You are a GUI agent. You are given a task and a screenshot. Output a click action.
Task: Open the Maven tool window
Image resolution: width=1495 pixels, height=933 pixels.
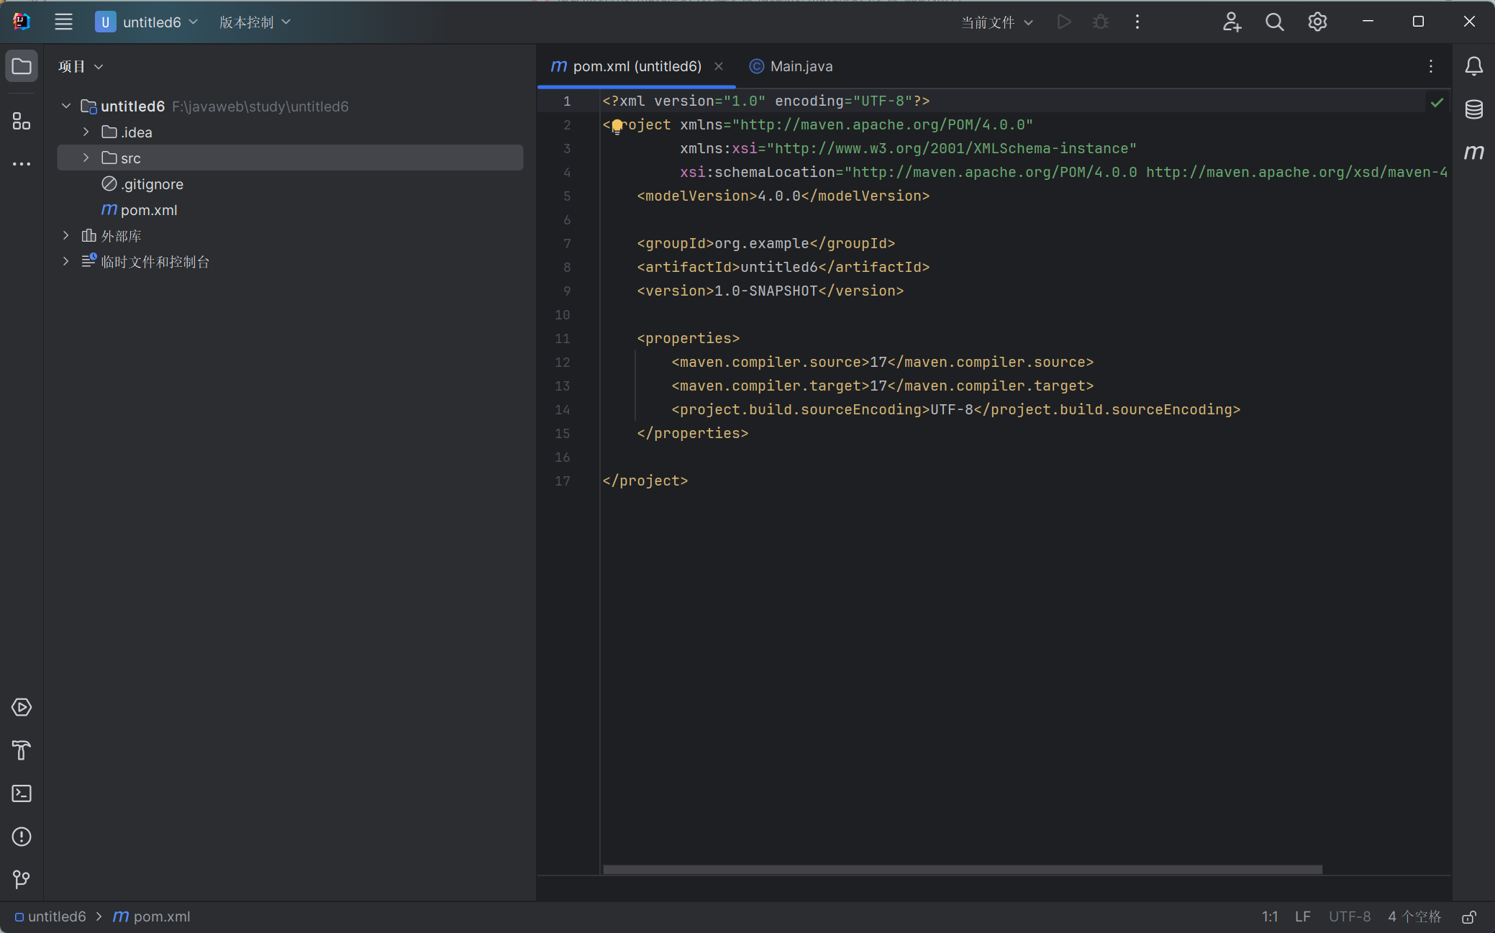click(1473, 152)
